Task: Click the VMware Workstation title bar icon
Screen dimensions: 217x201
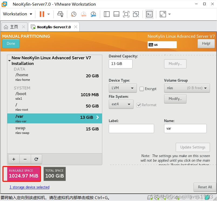Action: 4,4
